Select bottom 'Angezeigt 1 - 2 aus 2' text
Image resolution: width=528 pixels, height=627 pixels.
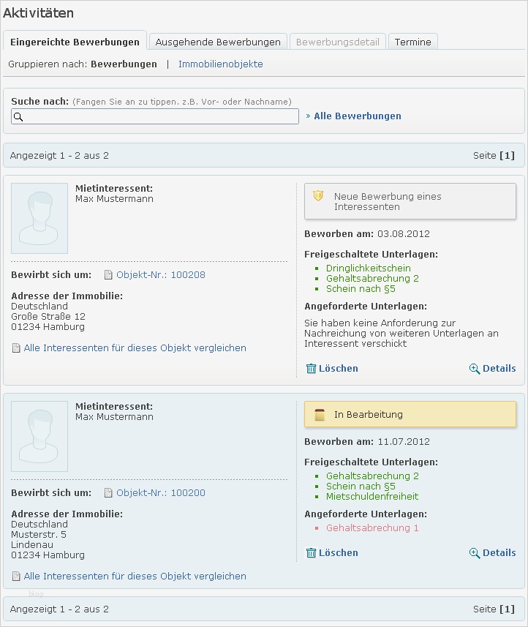(x=59, y=609)
